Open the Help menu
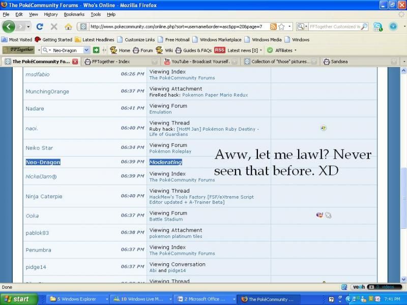The width and height of the screenshot is (407, 305). [x=111, y=14]
